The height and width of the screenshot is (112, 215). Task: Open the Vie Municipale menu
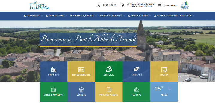click(56, 16)
